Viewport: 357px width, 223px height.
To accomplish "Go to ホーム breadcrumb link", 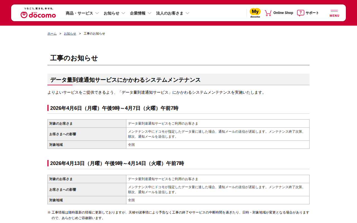I will click(x=52, y=33).
